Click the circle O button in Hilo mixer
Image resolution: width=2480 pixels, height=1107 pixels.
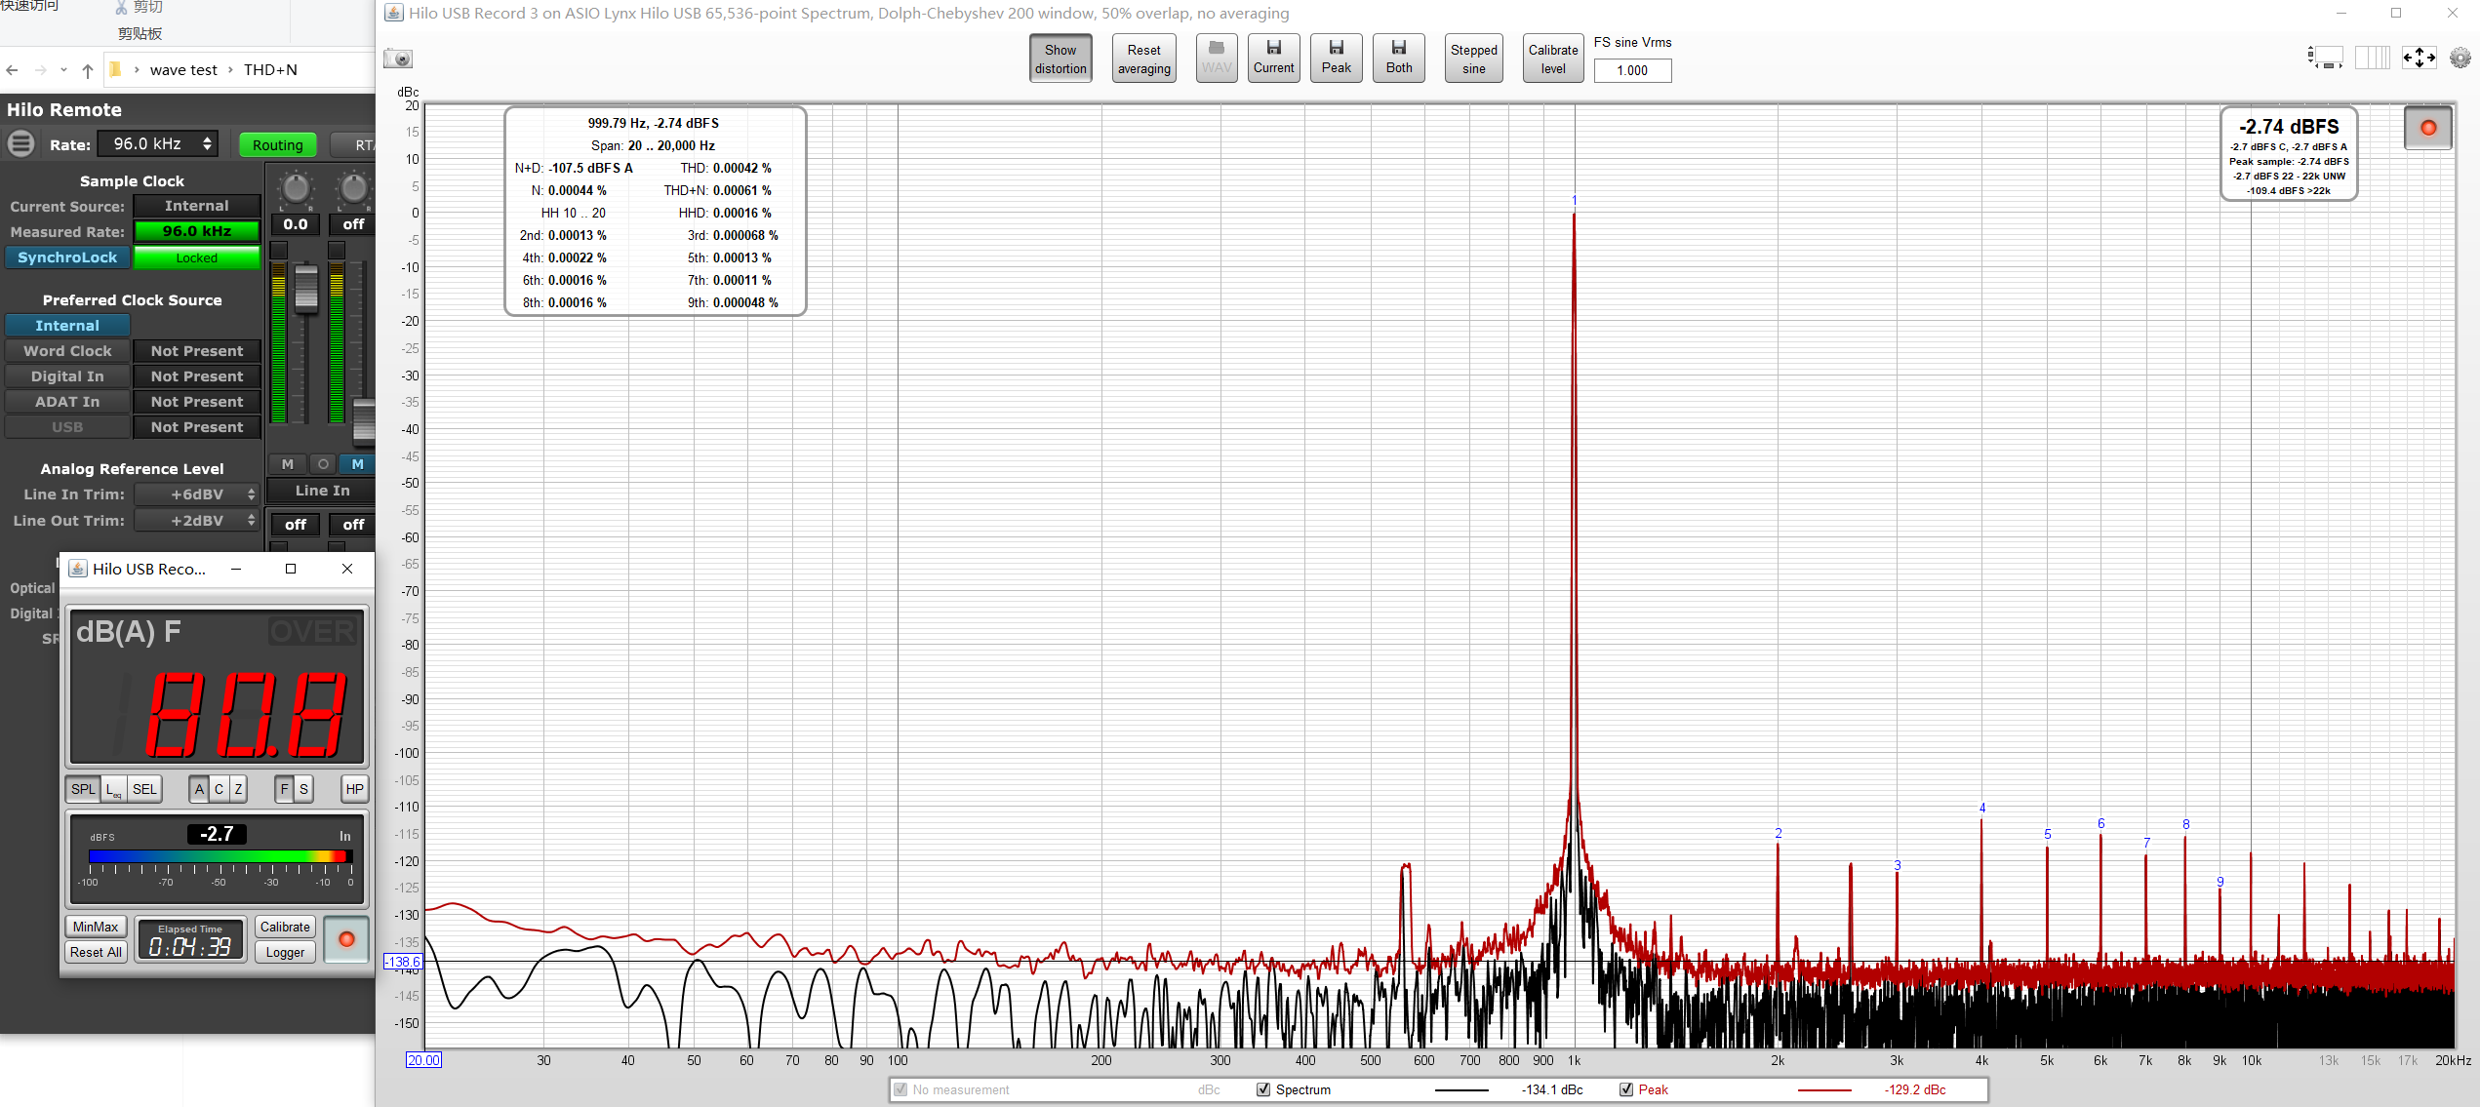[x=323, y=464]
